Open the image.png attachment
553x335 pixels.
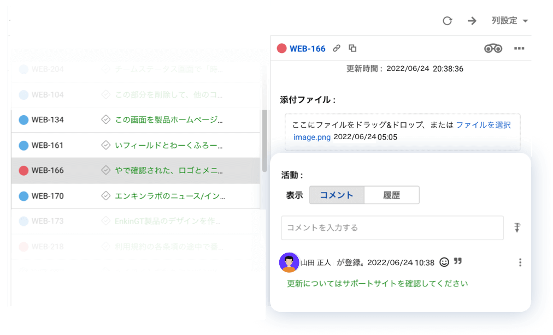click(x=311, y=137)
